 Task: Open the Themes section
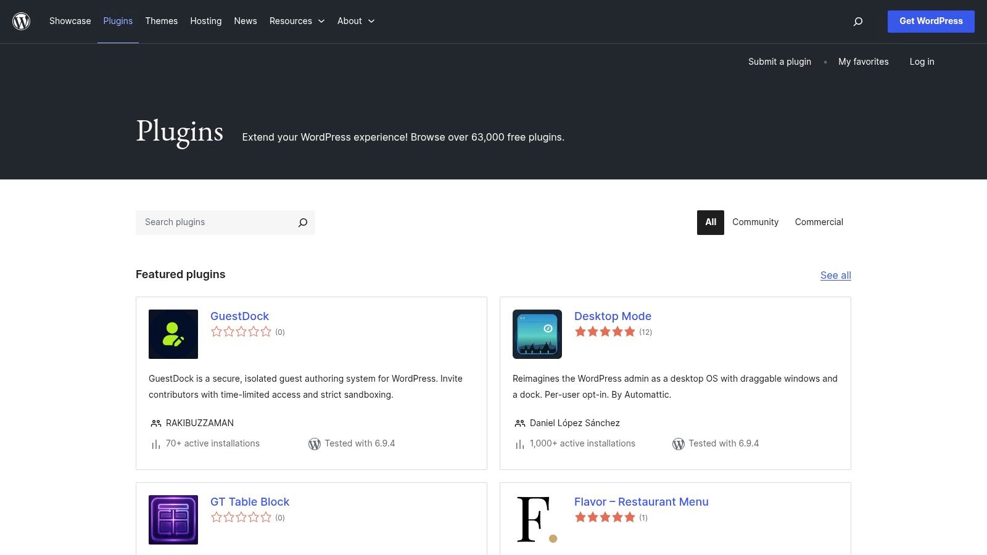[162, 21]
